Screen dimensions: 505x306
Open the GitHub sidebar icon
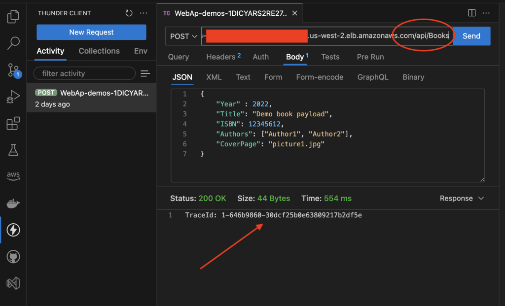click(13, 256)
